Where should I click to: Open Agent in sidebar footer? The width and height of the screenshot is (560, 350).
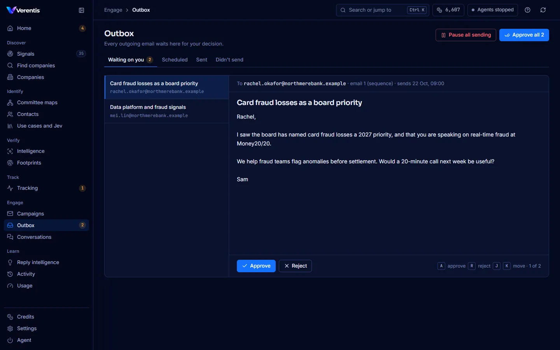(46, 340)
